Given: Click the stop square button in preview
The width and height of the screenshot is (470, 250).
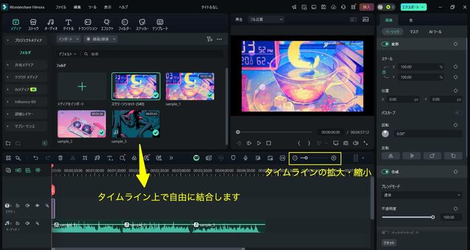Looking at the screenshot, I should (x=269, y=143).
